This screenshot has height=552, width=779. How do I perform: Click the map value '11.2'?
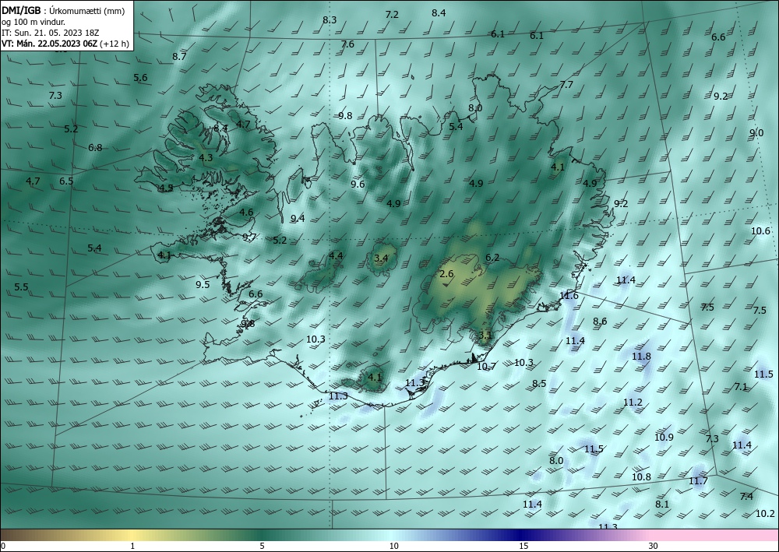pos(633,402)
